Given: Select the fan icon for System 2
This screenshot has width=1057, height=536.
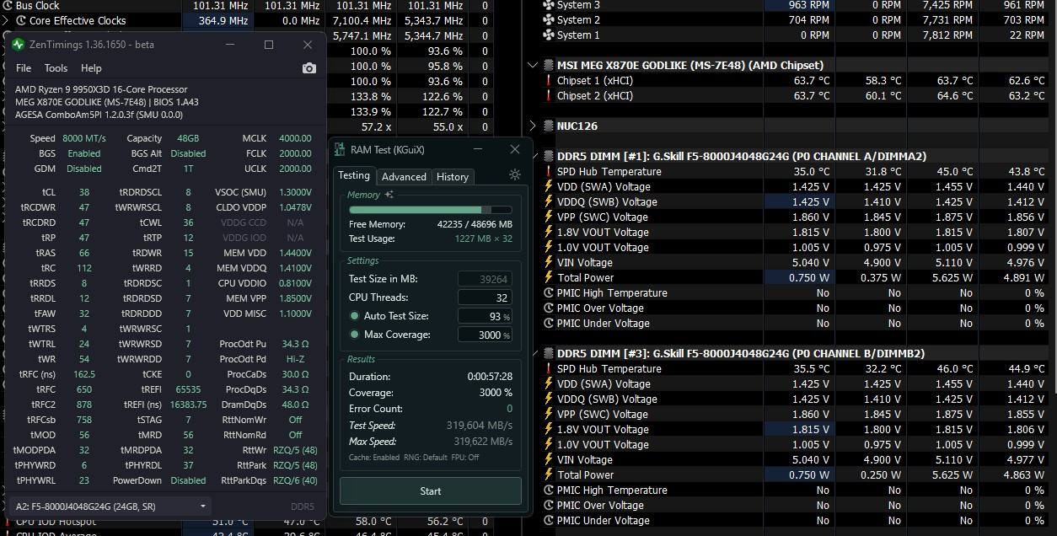Looking at the screenshot, I should [x=549, y=19].
